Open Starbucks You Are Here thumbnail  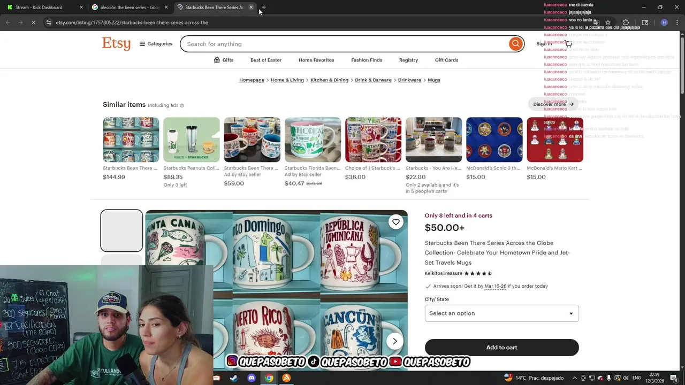click(433, 140)
